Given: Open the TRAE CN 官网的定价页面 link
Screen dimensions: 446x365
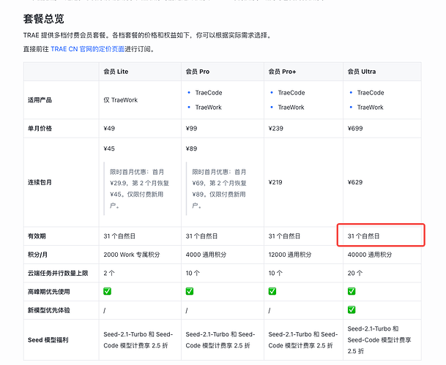Looking at the screenshot, I should click(88, 49).
